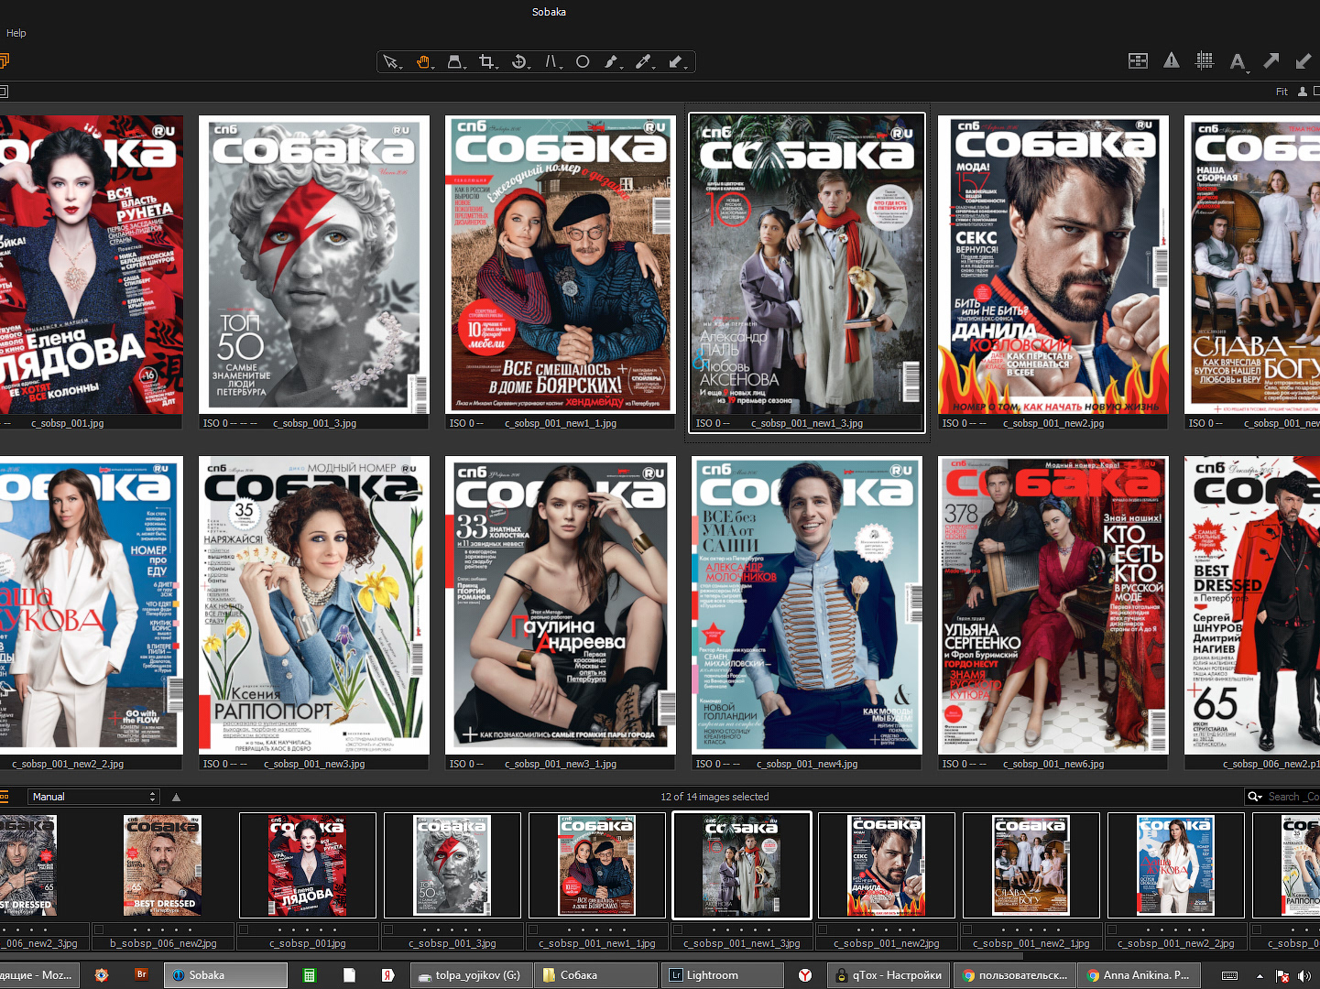
Task: Click color tag box under filmstrip c_sobsp_001.jpg
Action: click(244, 929)
